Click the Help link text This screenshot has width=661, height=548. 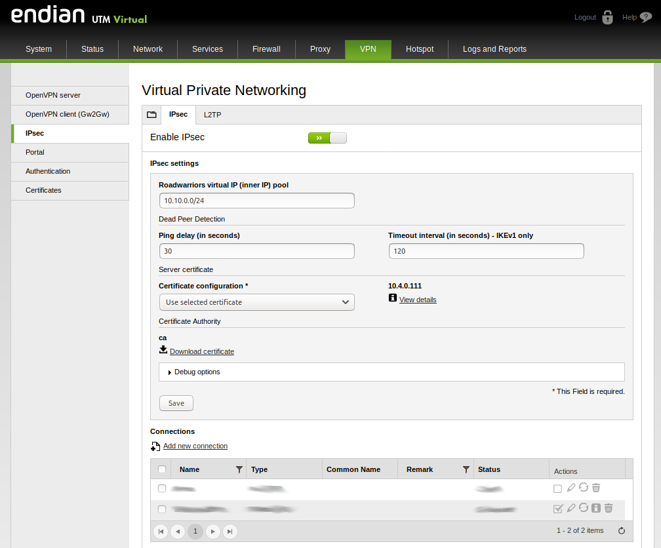[630, 17]
